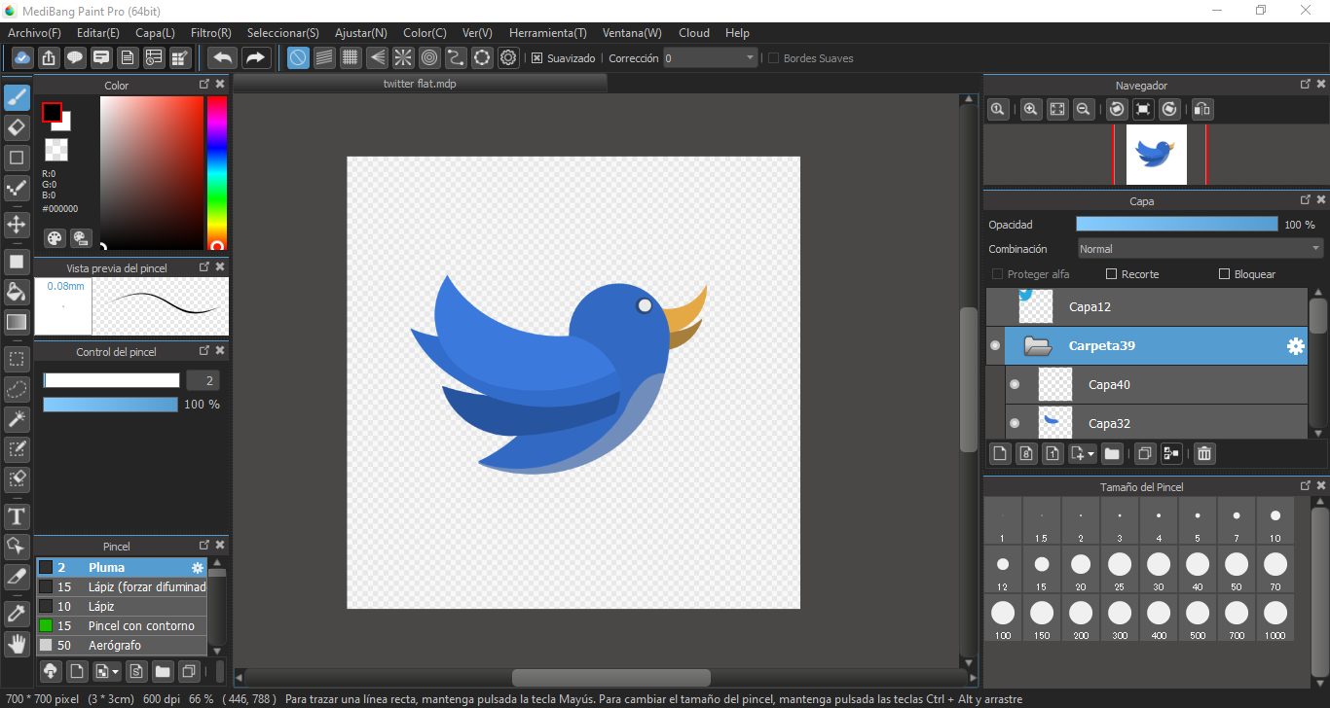
Task: Enable concentric circle snap
Action: point(429,57)
